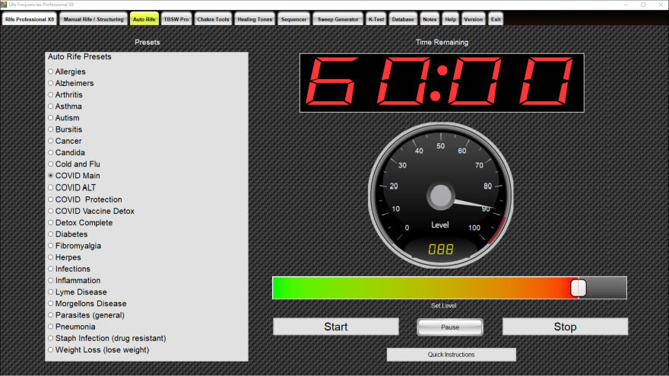Viewport: 669px width, 376px height.
Task: Click the green end of level bar
Action: (x=281, y=288)
